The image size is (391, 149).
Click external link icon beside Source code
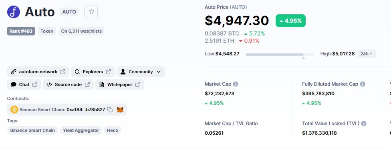click(x=87, y=84)
